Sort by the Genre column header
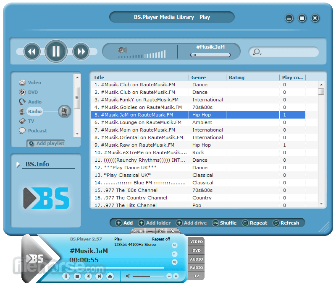 point(198,78)
